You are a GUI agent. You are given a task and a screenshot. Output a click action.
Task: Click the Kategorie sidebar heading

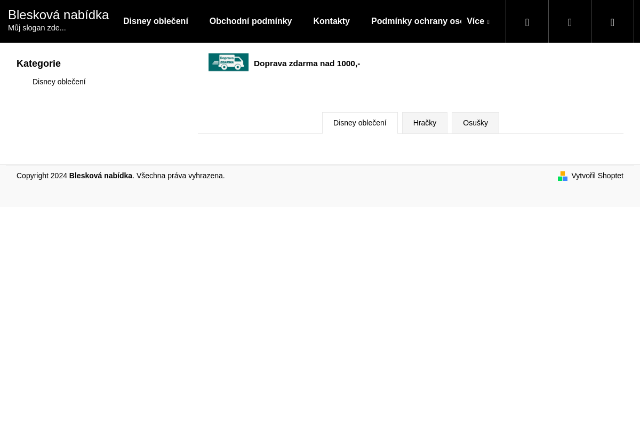(x=38, y=64)
